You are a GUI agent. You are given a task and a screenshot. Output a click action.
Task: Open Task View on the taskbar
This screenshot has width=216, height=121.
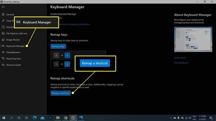coord(27,118)
